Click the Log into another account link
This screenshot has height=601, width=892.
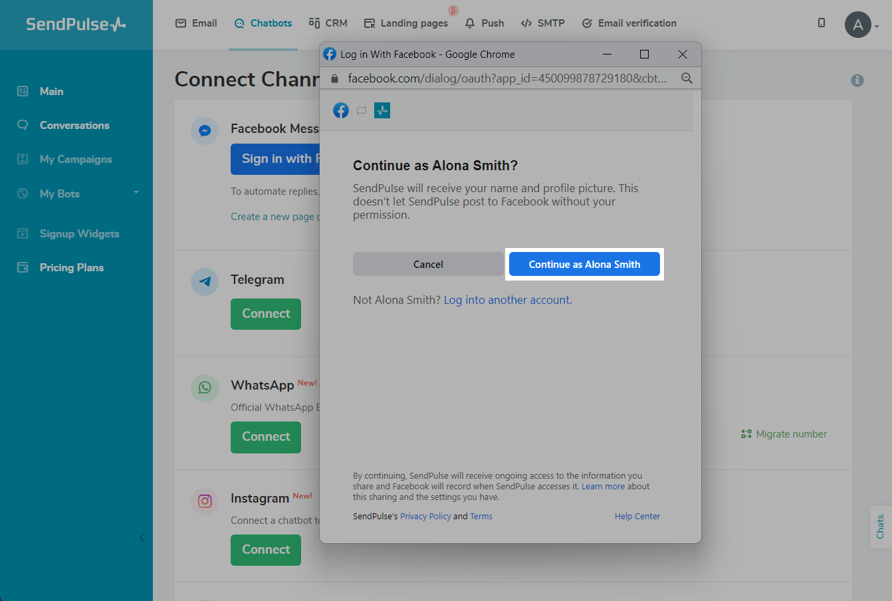tap(507, 300)
